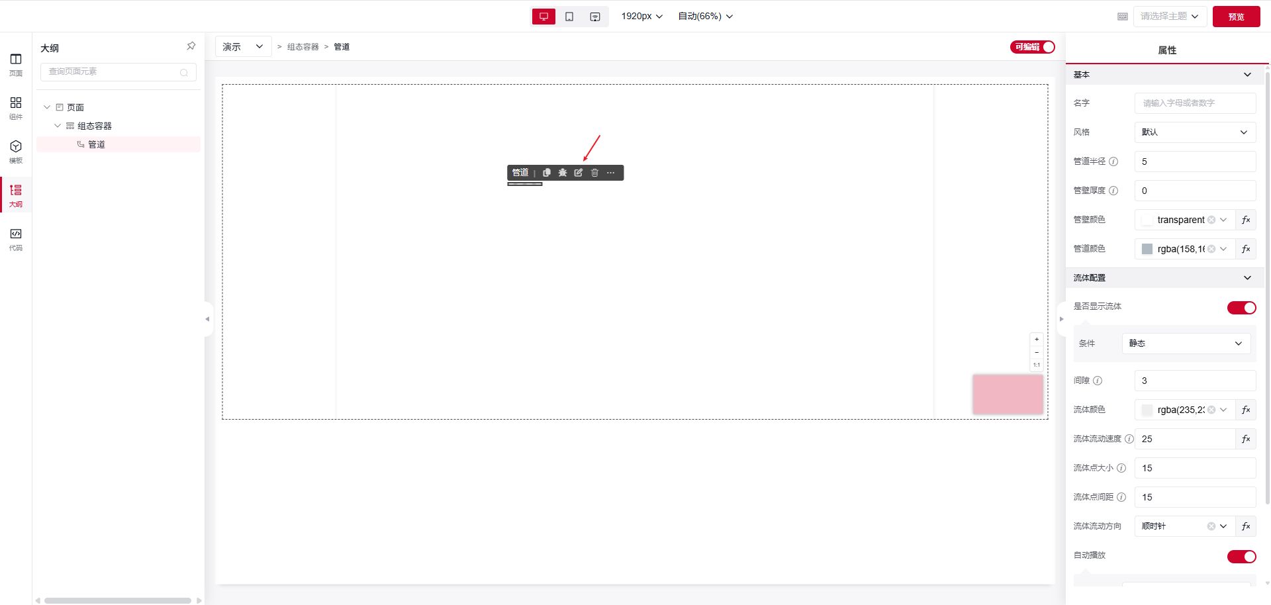This screenshot has height=605, width=1271.
Task: Select 页面 tab in left sidebar
Action: (16, 64)
